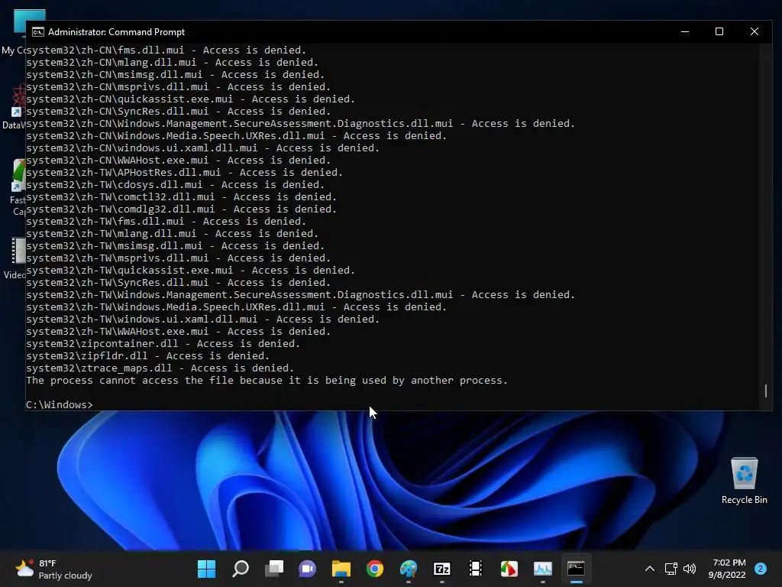Show hidden system tray icons
The width and height of the screenshot is (782, 587).
click(649, 569)
